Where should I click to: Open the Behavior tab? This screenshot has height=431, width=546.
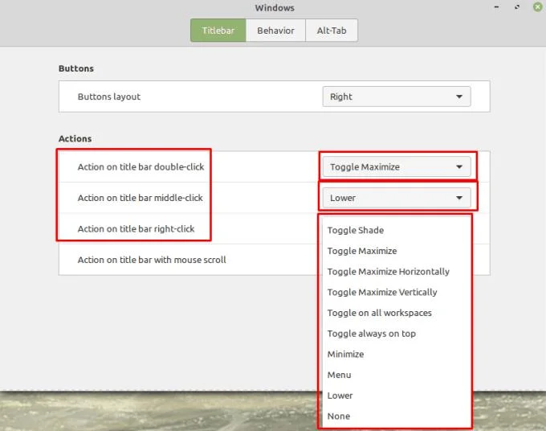click(275, 31)
